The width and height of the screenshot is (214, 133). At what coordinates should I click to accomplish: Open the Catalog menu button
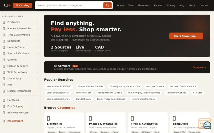coord(22,5)
